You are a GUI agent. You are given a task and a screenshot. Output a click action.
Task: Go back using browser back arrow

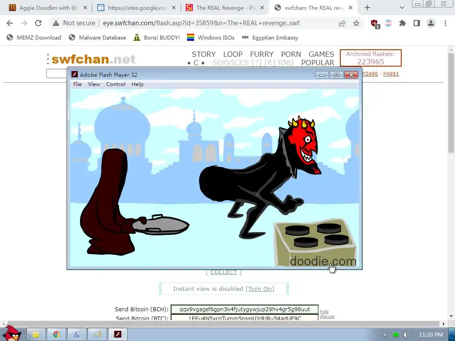click(10, 23)
